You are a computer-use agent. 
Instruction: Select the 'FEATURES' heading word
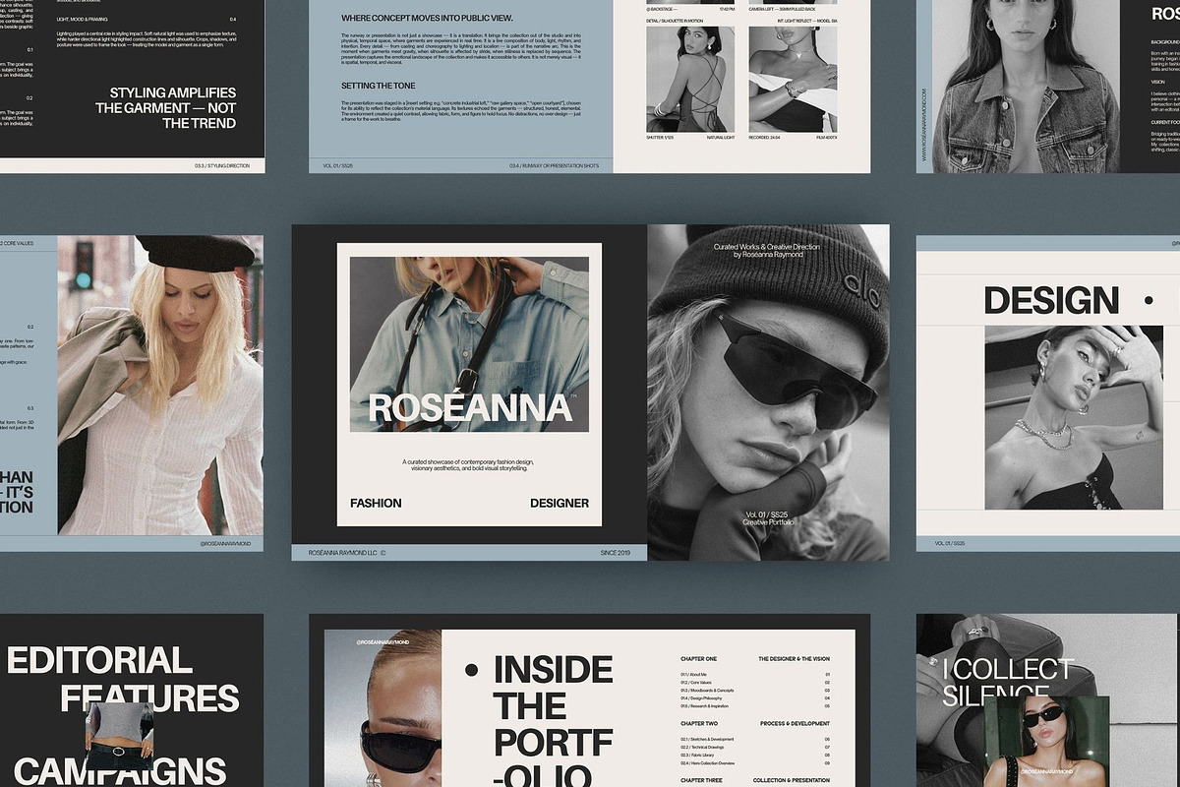(149, 698)
